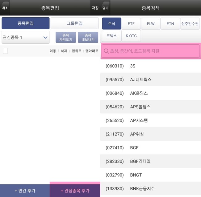Open the 관심종목 1 group dropdown
The image size is (201, 197).
[26, 37]
